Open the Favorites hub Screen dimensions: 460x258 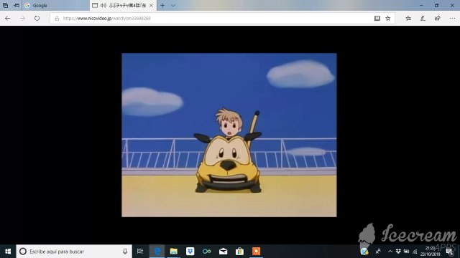click(x=408, y=18)
